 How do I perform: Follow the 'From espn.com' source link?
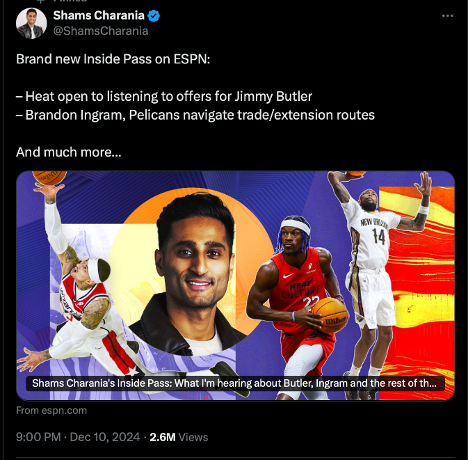tap(51, 411)
